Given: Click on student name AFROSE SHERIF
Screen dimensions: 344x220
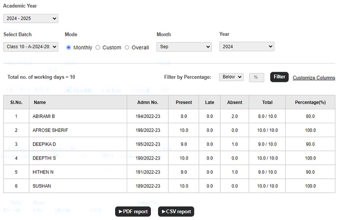Looking at the screenshot, I should tap(50, 130).
